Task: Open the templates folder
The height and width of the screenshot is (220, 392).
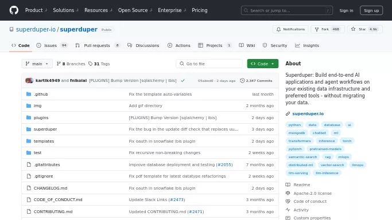Action: pos(44,141)
